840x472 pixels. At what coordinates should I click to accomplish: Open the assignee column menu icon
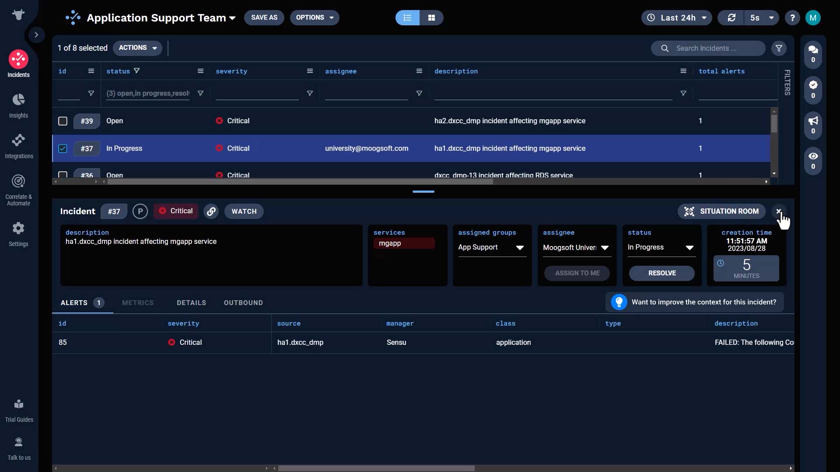[419, 71]
